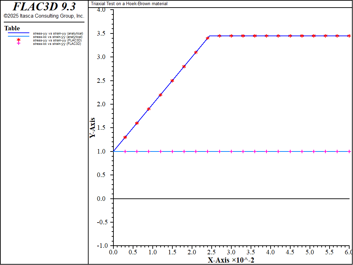This screenshot has width=353, height=265.
Task: Click the FLAC3D 9.3 title text
Action: 44,7
